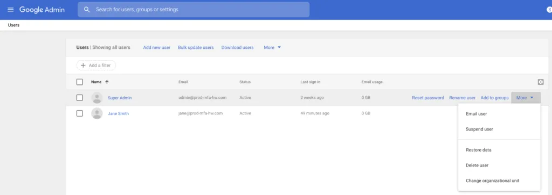552x195 pixels.
Task: Click the Last sign in column header
Action: click(x=310, y=82)
